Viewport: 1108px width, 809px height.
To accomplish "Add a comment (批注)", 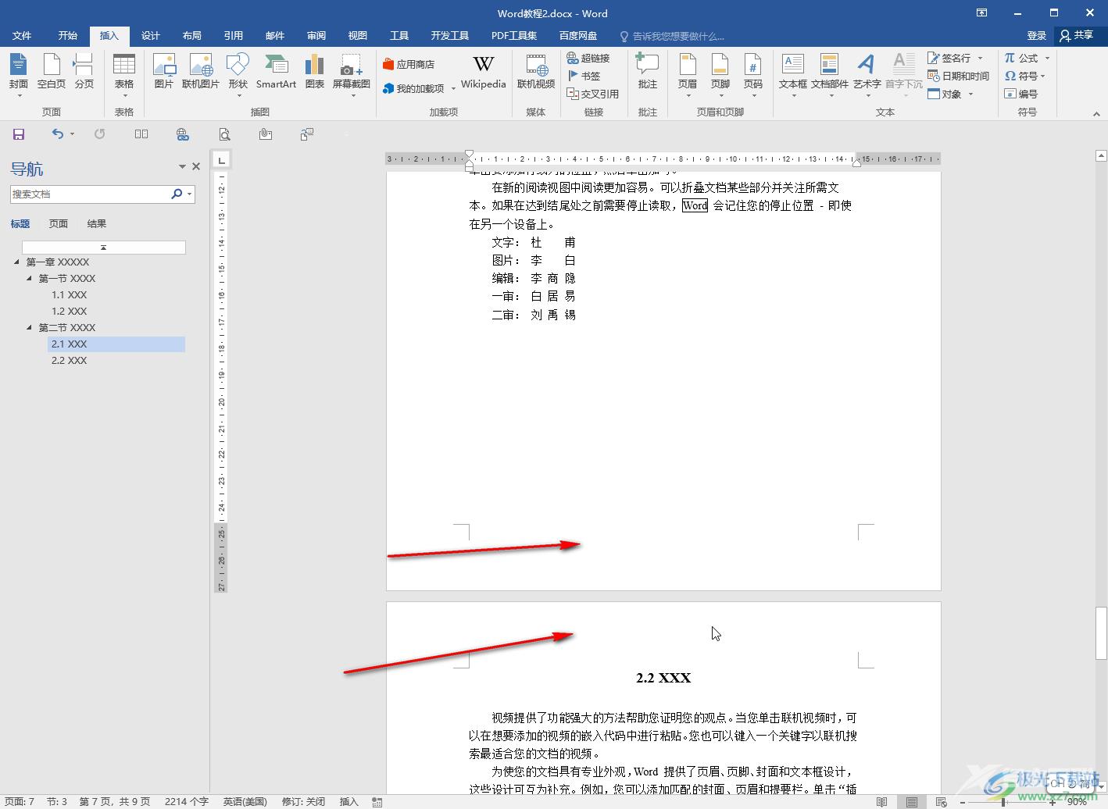I will click(x=648, y=72).
